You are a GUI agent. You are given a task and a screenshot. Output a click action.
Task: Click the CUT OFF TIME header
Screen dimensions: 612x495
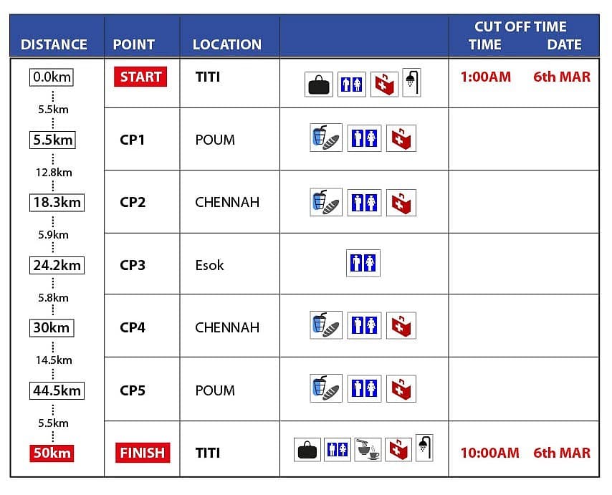pos(520,27)
